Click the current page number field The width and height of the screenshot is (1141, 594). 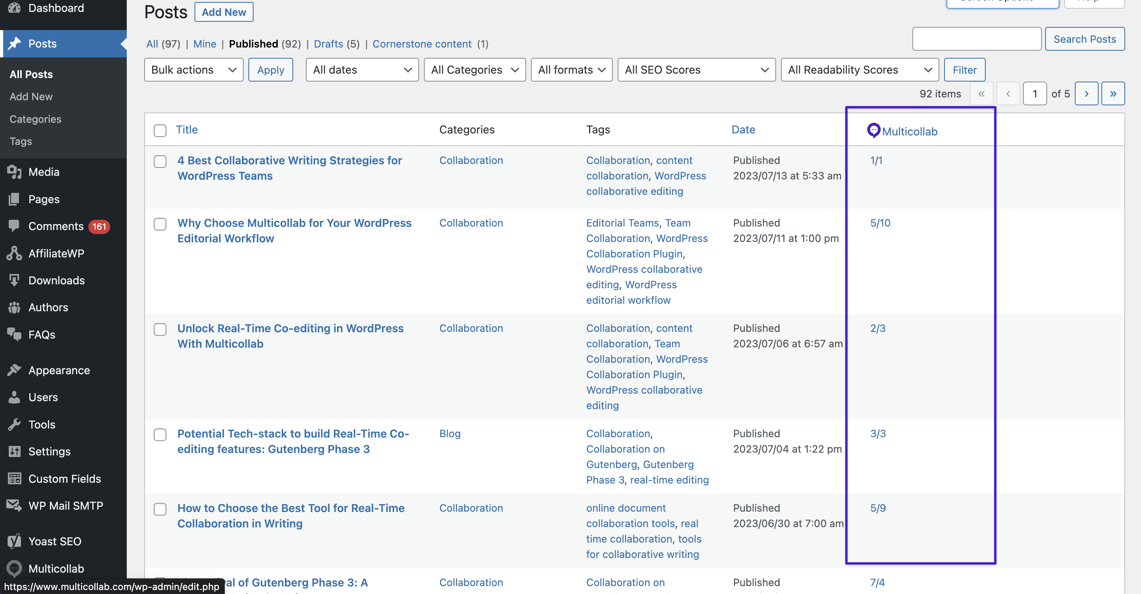coord(1035,93)
